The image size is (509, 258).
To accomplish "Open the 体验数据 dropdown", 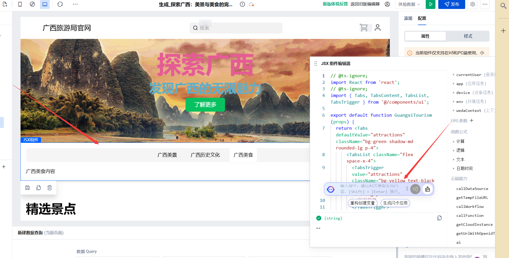I will (x=409, y=4).
